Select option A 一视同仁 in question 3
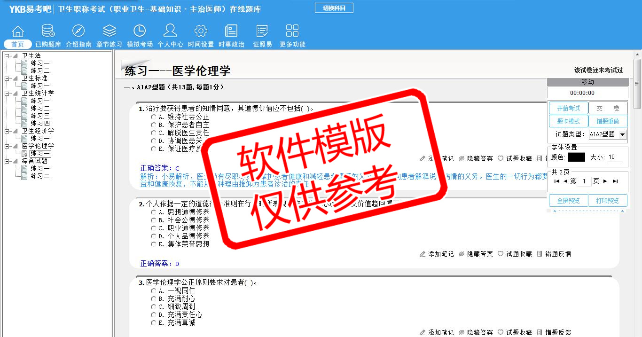The image size is (642, 337). pyautogui.click(x=153, y=291)
